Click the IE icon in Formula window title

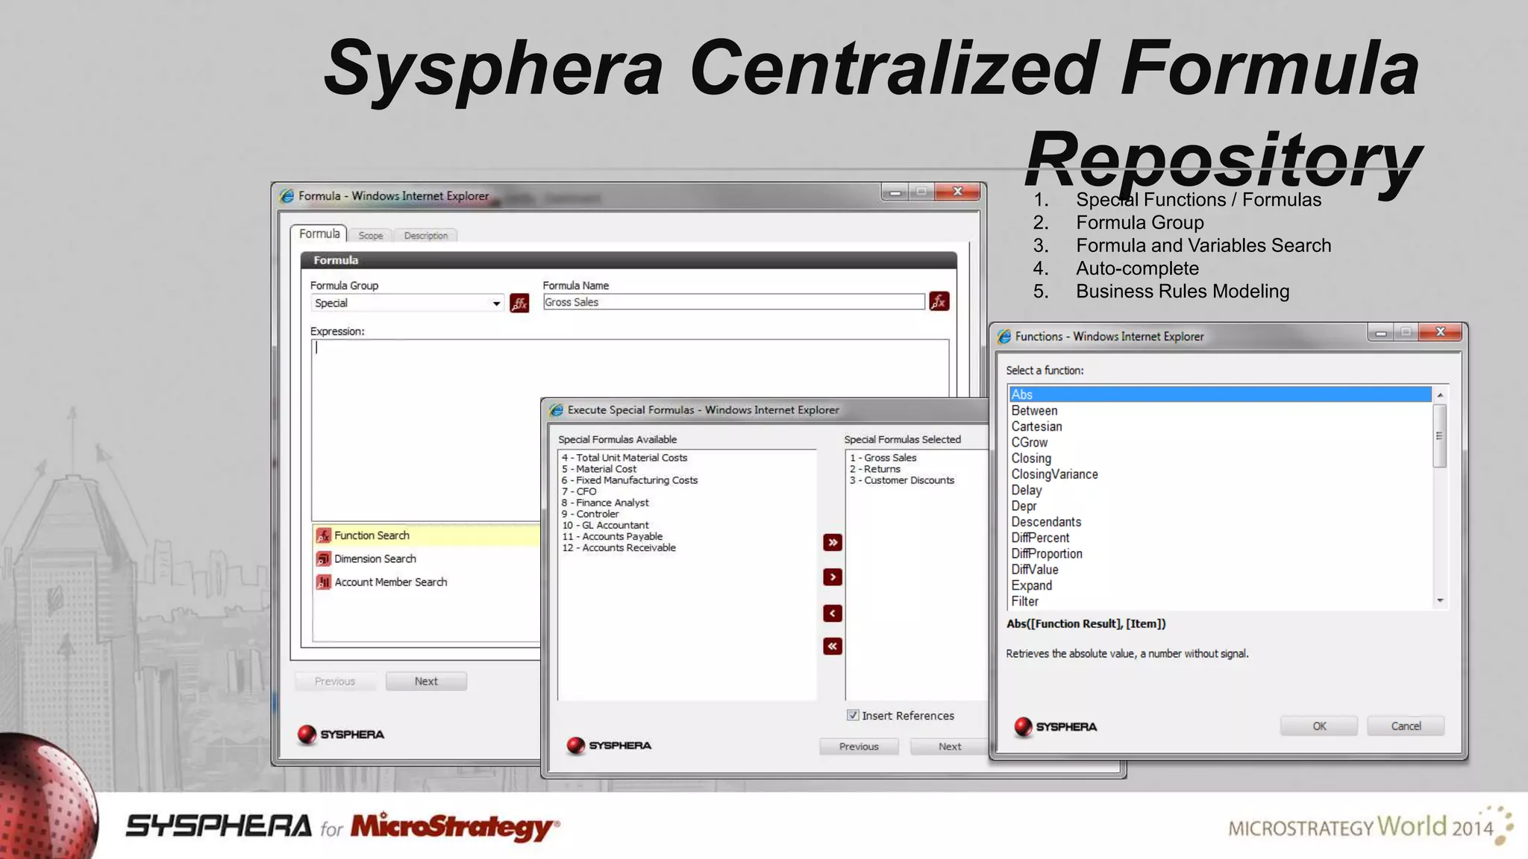tap(286, 196)
